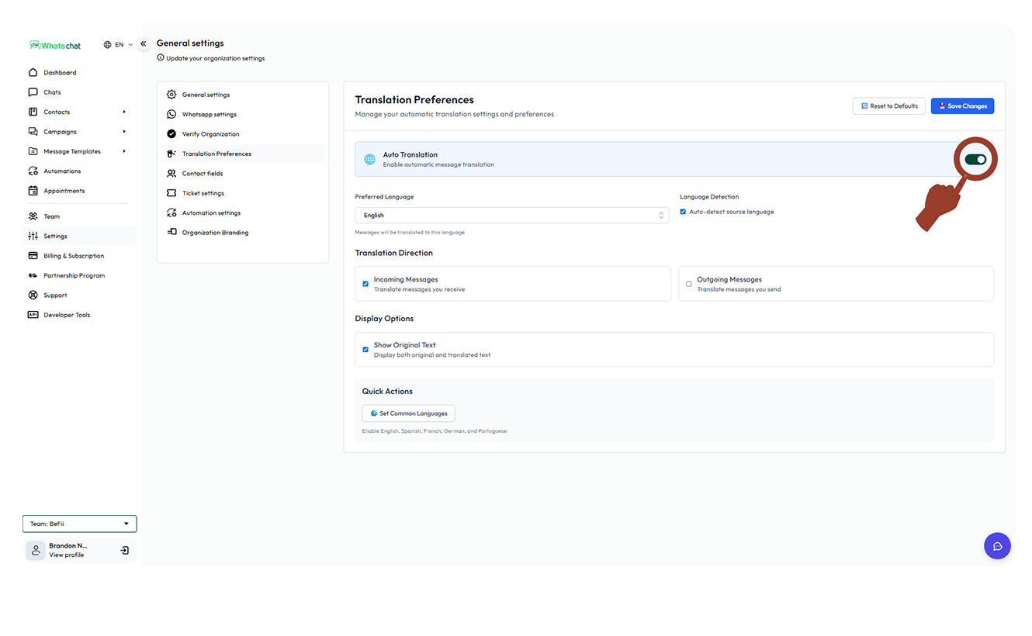The height and width of the screenshot is (636, 1032).
Task: Go to Whatsapp settings section
Action: point(209,115)
